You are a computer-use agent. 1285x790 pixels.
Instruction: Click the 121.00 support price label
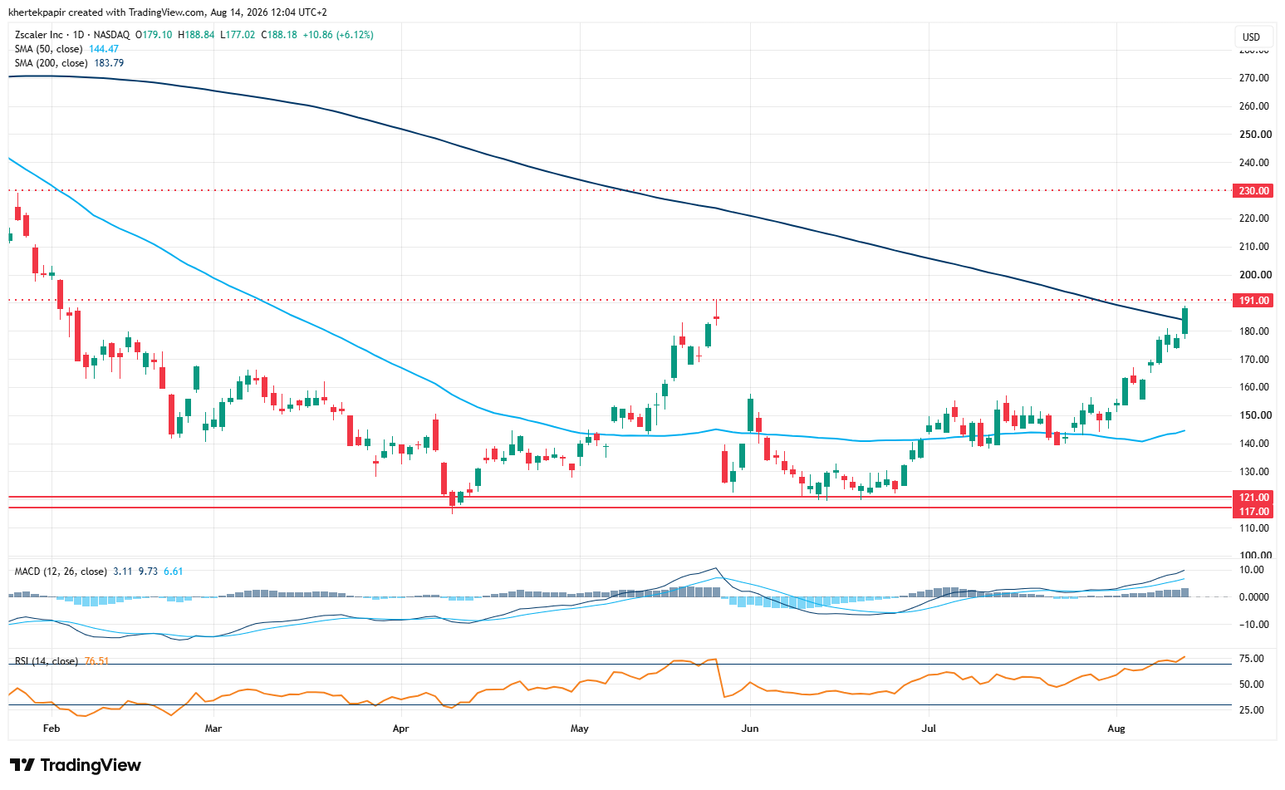point(1253,498)
